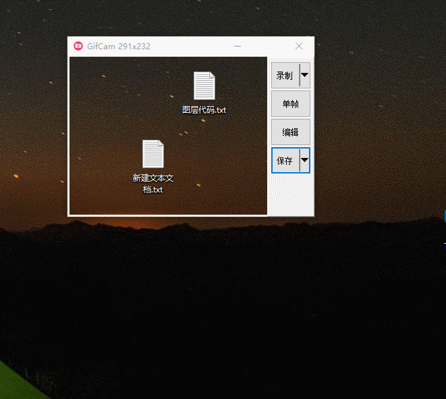This screenshot has width=446, height=399.
Task: Expand the 录制 dropdown arrow
Action: pyautogui.click(x=304, y=76)
